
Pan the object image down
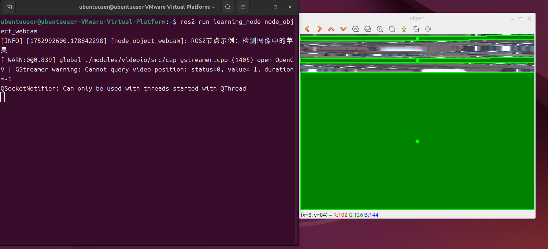[x=344, y=29]
